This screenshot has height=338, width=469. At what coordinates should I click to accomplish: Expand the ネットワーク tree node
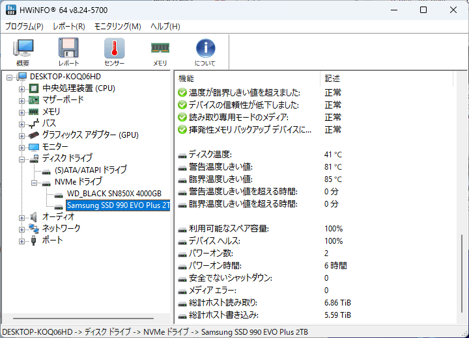21,229
